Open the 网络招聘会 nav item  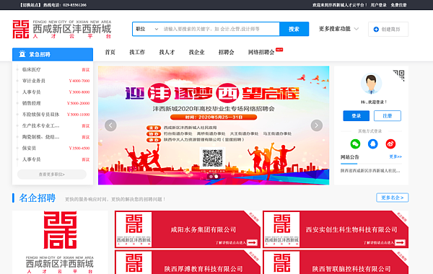click(261, 52)
